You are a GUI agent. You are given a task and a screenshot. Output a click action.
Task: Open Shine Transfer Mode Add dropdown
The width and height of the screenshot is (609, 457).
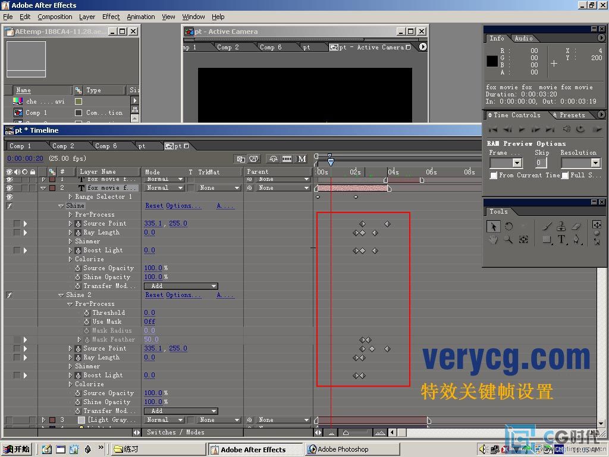click(x=181, y=286)
